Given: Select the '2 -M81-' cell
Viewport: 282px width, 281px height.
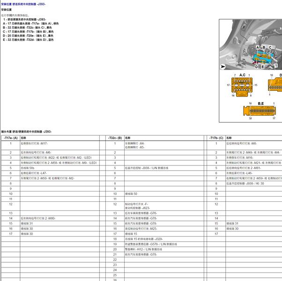Looking at the screenshot, I should [x=254, y=168].
